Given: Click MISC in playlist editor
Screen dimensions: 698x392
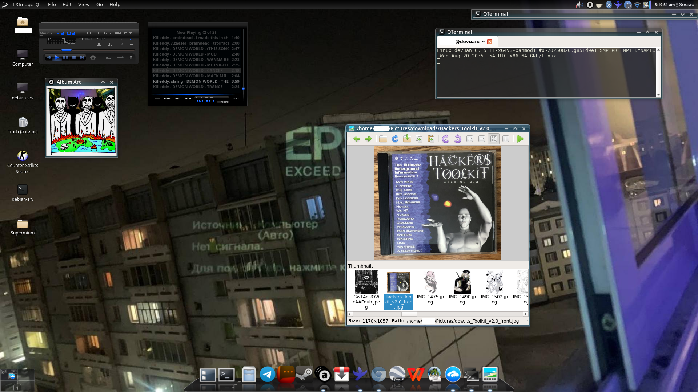Looking at the screenshot, I should [x=188, y=98].
